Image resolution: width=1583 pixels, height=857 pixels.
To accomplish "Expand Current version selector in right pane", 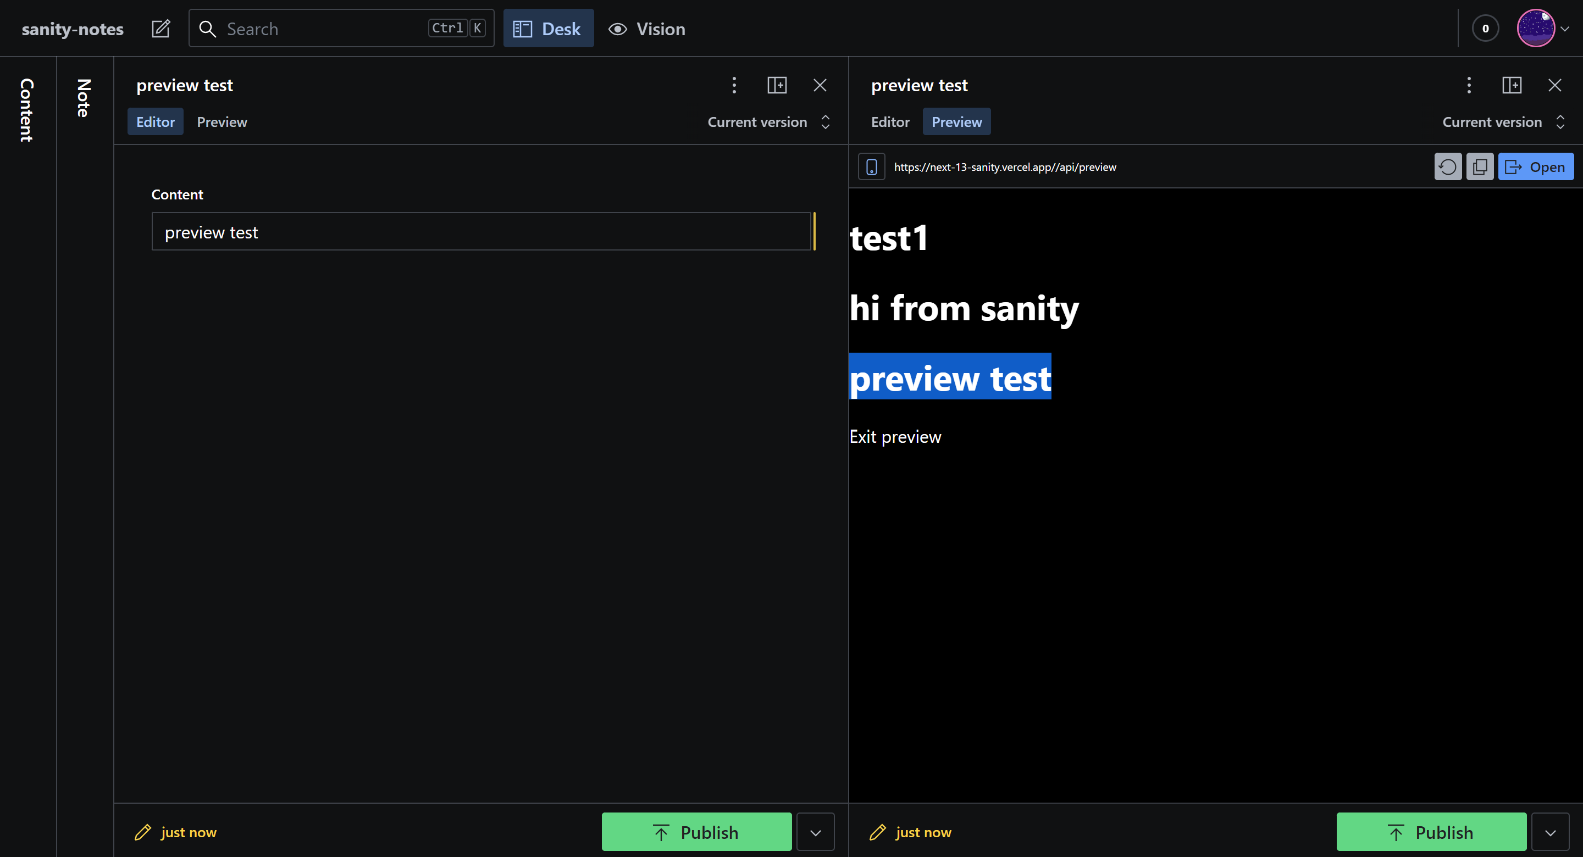I will tap(1503, 121).
